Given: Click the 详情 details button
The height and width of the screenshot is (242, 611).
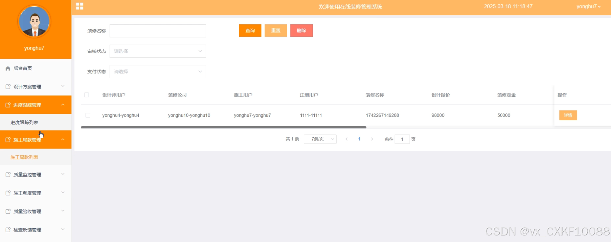Looking at the screenshot, I should click(x=568, y=115).
